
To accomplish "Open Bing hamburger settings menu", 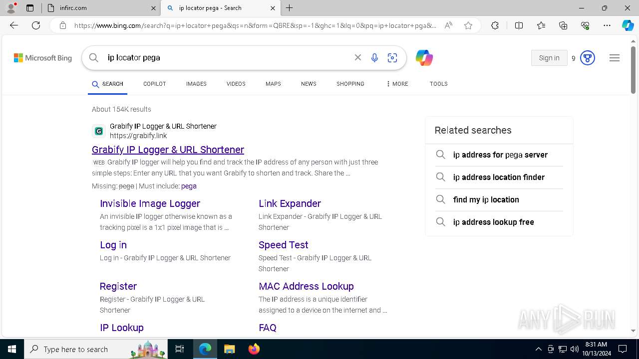I will [615, 58].
